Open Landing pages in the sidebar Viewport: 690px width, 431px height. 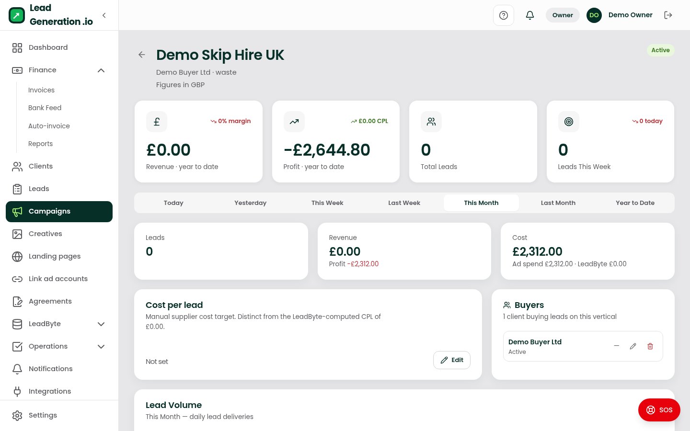coord(59,256)
